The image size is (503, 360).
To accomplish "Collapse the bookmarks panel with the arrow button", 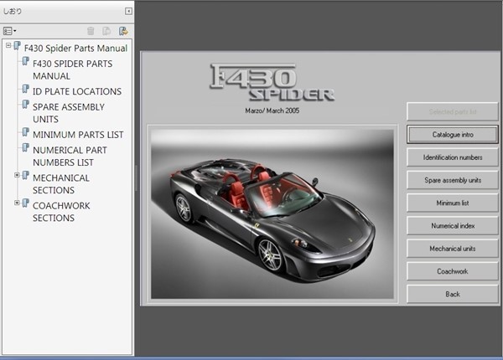I will pos(128,11).
